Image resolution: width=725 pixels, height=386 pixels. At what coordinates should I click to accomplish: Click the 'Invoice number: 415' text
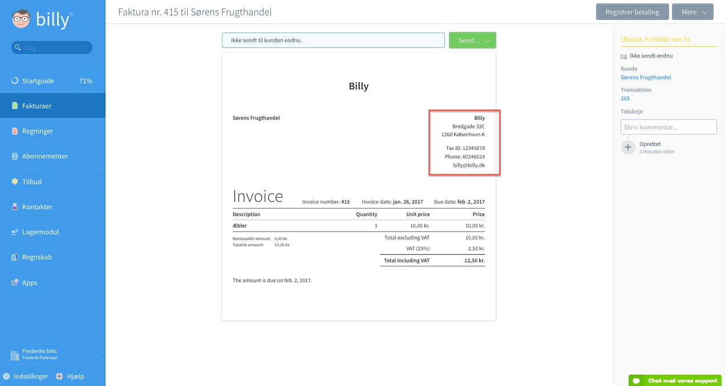(x=326, y=202)
